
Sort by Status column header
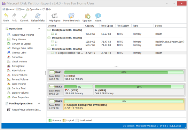click(x=170, y=26)
